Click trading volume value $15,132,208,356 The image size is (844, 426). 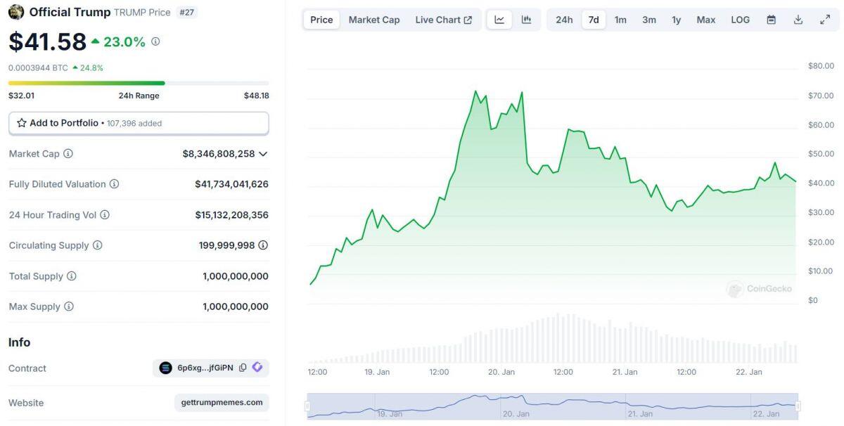(x=231, y=215)
